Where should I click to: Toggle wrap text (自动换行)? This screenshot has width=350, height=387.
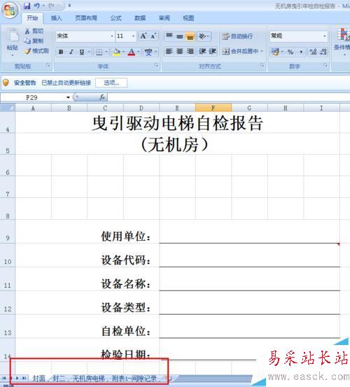pyautogui.click(x=237, y=36)
